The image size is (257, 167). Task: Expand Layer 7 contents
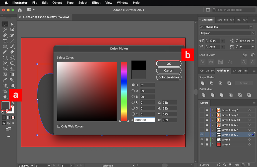point(213,144)
